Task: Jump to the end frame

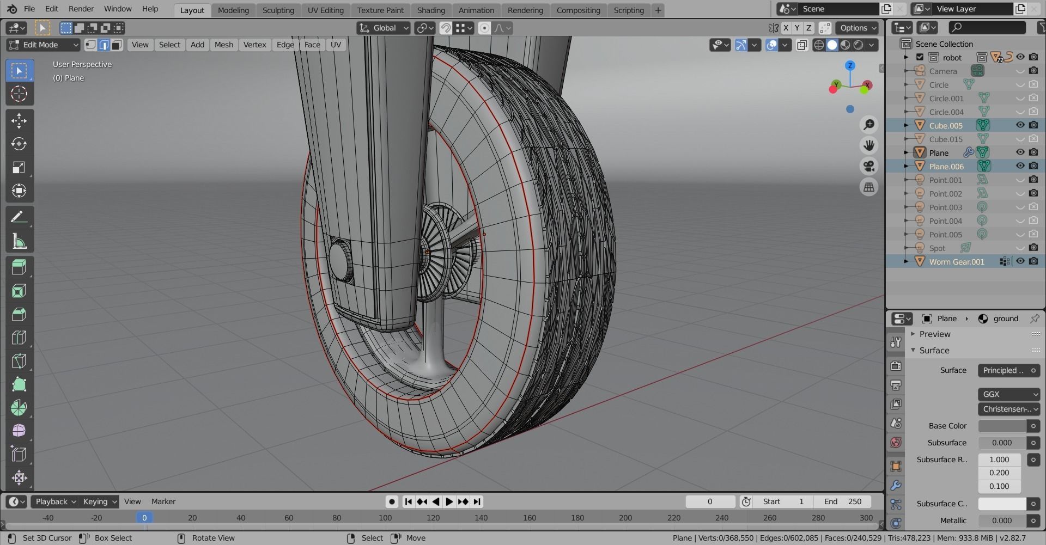Action: (477, 501)
